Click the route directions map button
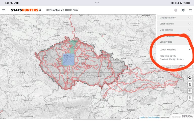The width and height of the screenshot is (194, 121). point(190,78)
